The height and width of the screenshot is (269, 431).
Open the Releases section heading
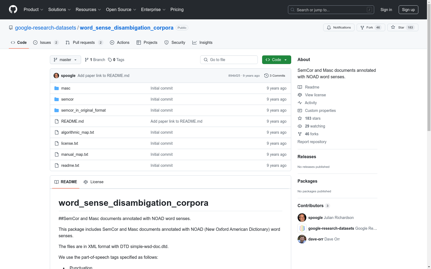pyautogui.click(x=307, y=157)
